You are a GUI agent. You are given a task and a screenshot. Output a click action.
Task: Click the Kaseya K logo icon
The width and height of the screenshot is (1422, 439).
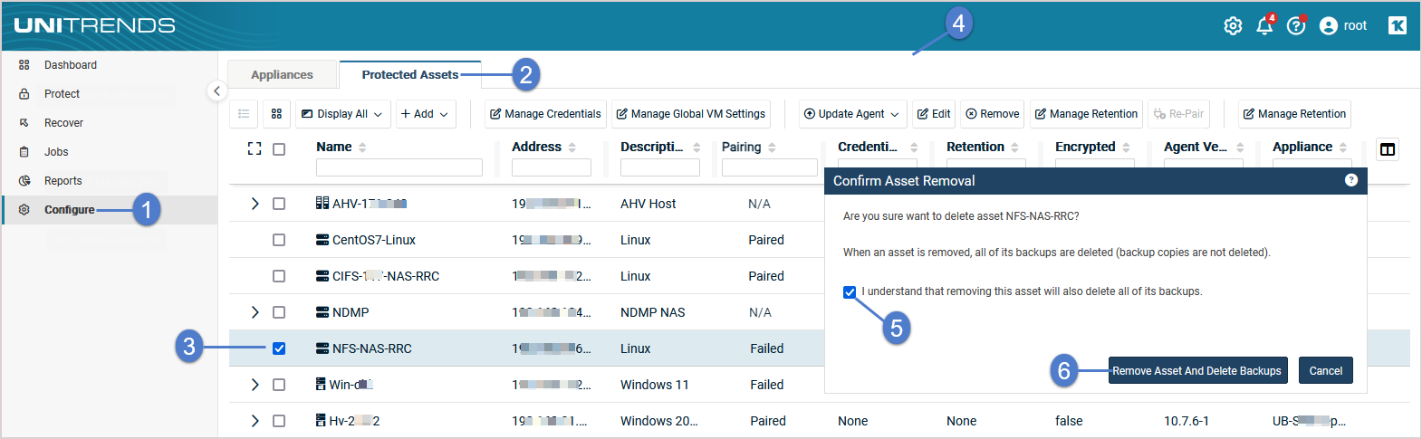pos(1398,25)
